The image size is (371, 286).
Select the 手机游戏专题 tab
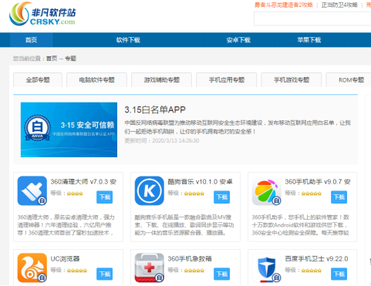click(292, 80)
